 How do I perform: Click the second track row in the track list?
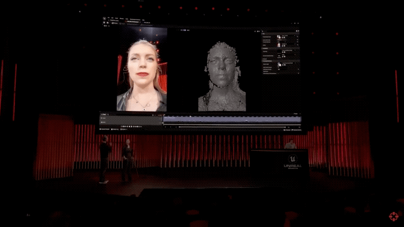coord(131,122)
